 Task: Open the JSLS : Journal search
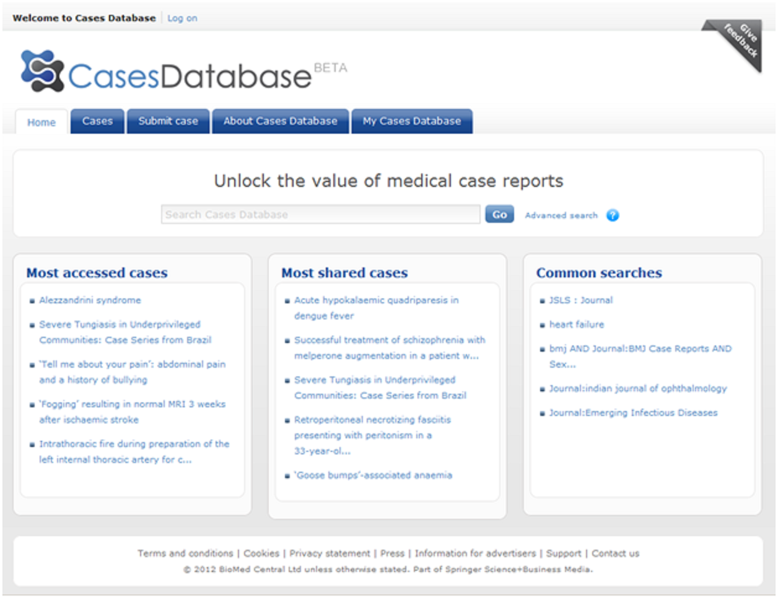point(580,300)
